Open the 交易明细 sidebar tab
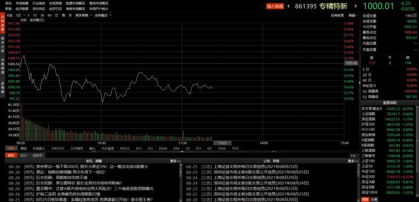Image resolution: width=419 pixels, height=202 pixels. tap(2, 66)
